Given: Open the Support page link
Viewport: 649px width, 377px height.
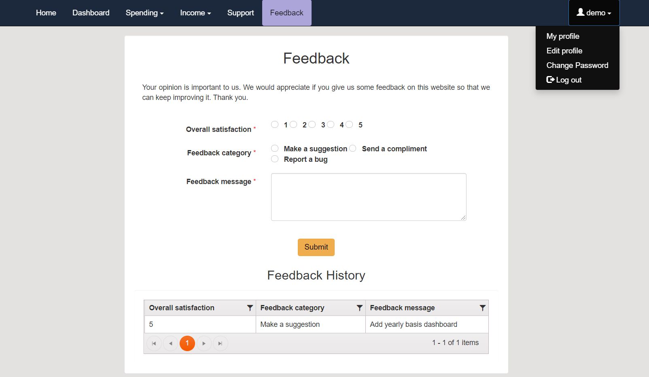Looking at the screenshot, I should coord(240,13).
